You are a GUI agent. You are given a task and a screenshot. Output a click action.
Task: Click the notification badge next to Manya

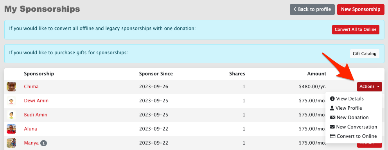[x=43, y=143]
